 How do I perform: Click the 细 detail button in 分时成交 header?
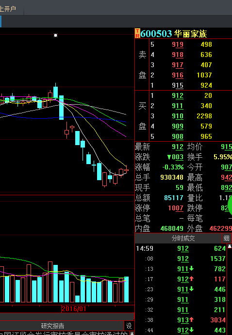point(227,238)
